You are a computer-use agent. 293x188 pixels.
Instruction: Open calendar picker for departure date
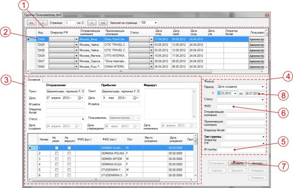point(80,98)
